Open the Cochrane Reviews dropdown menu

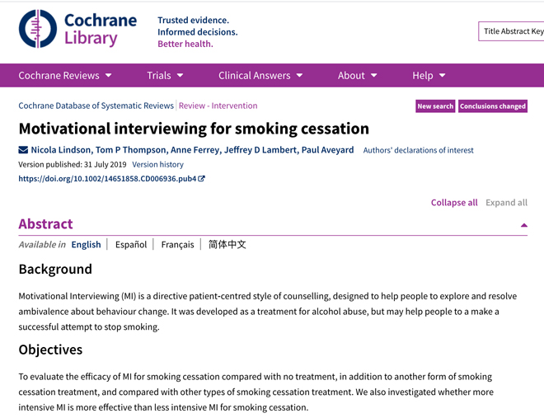coord(65,75)
